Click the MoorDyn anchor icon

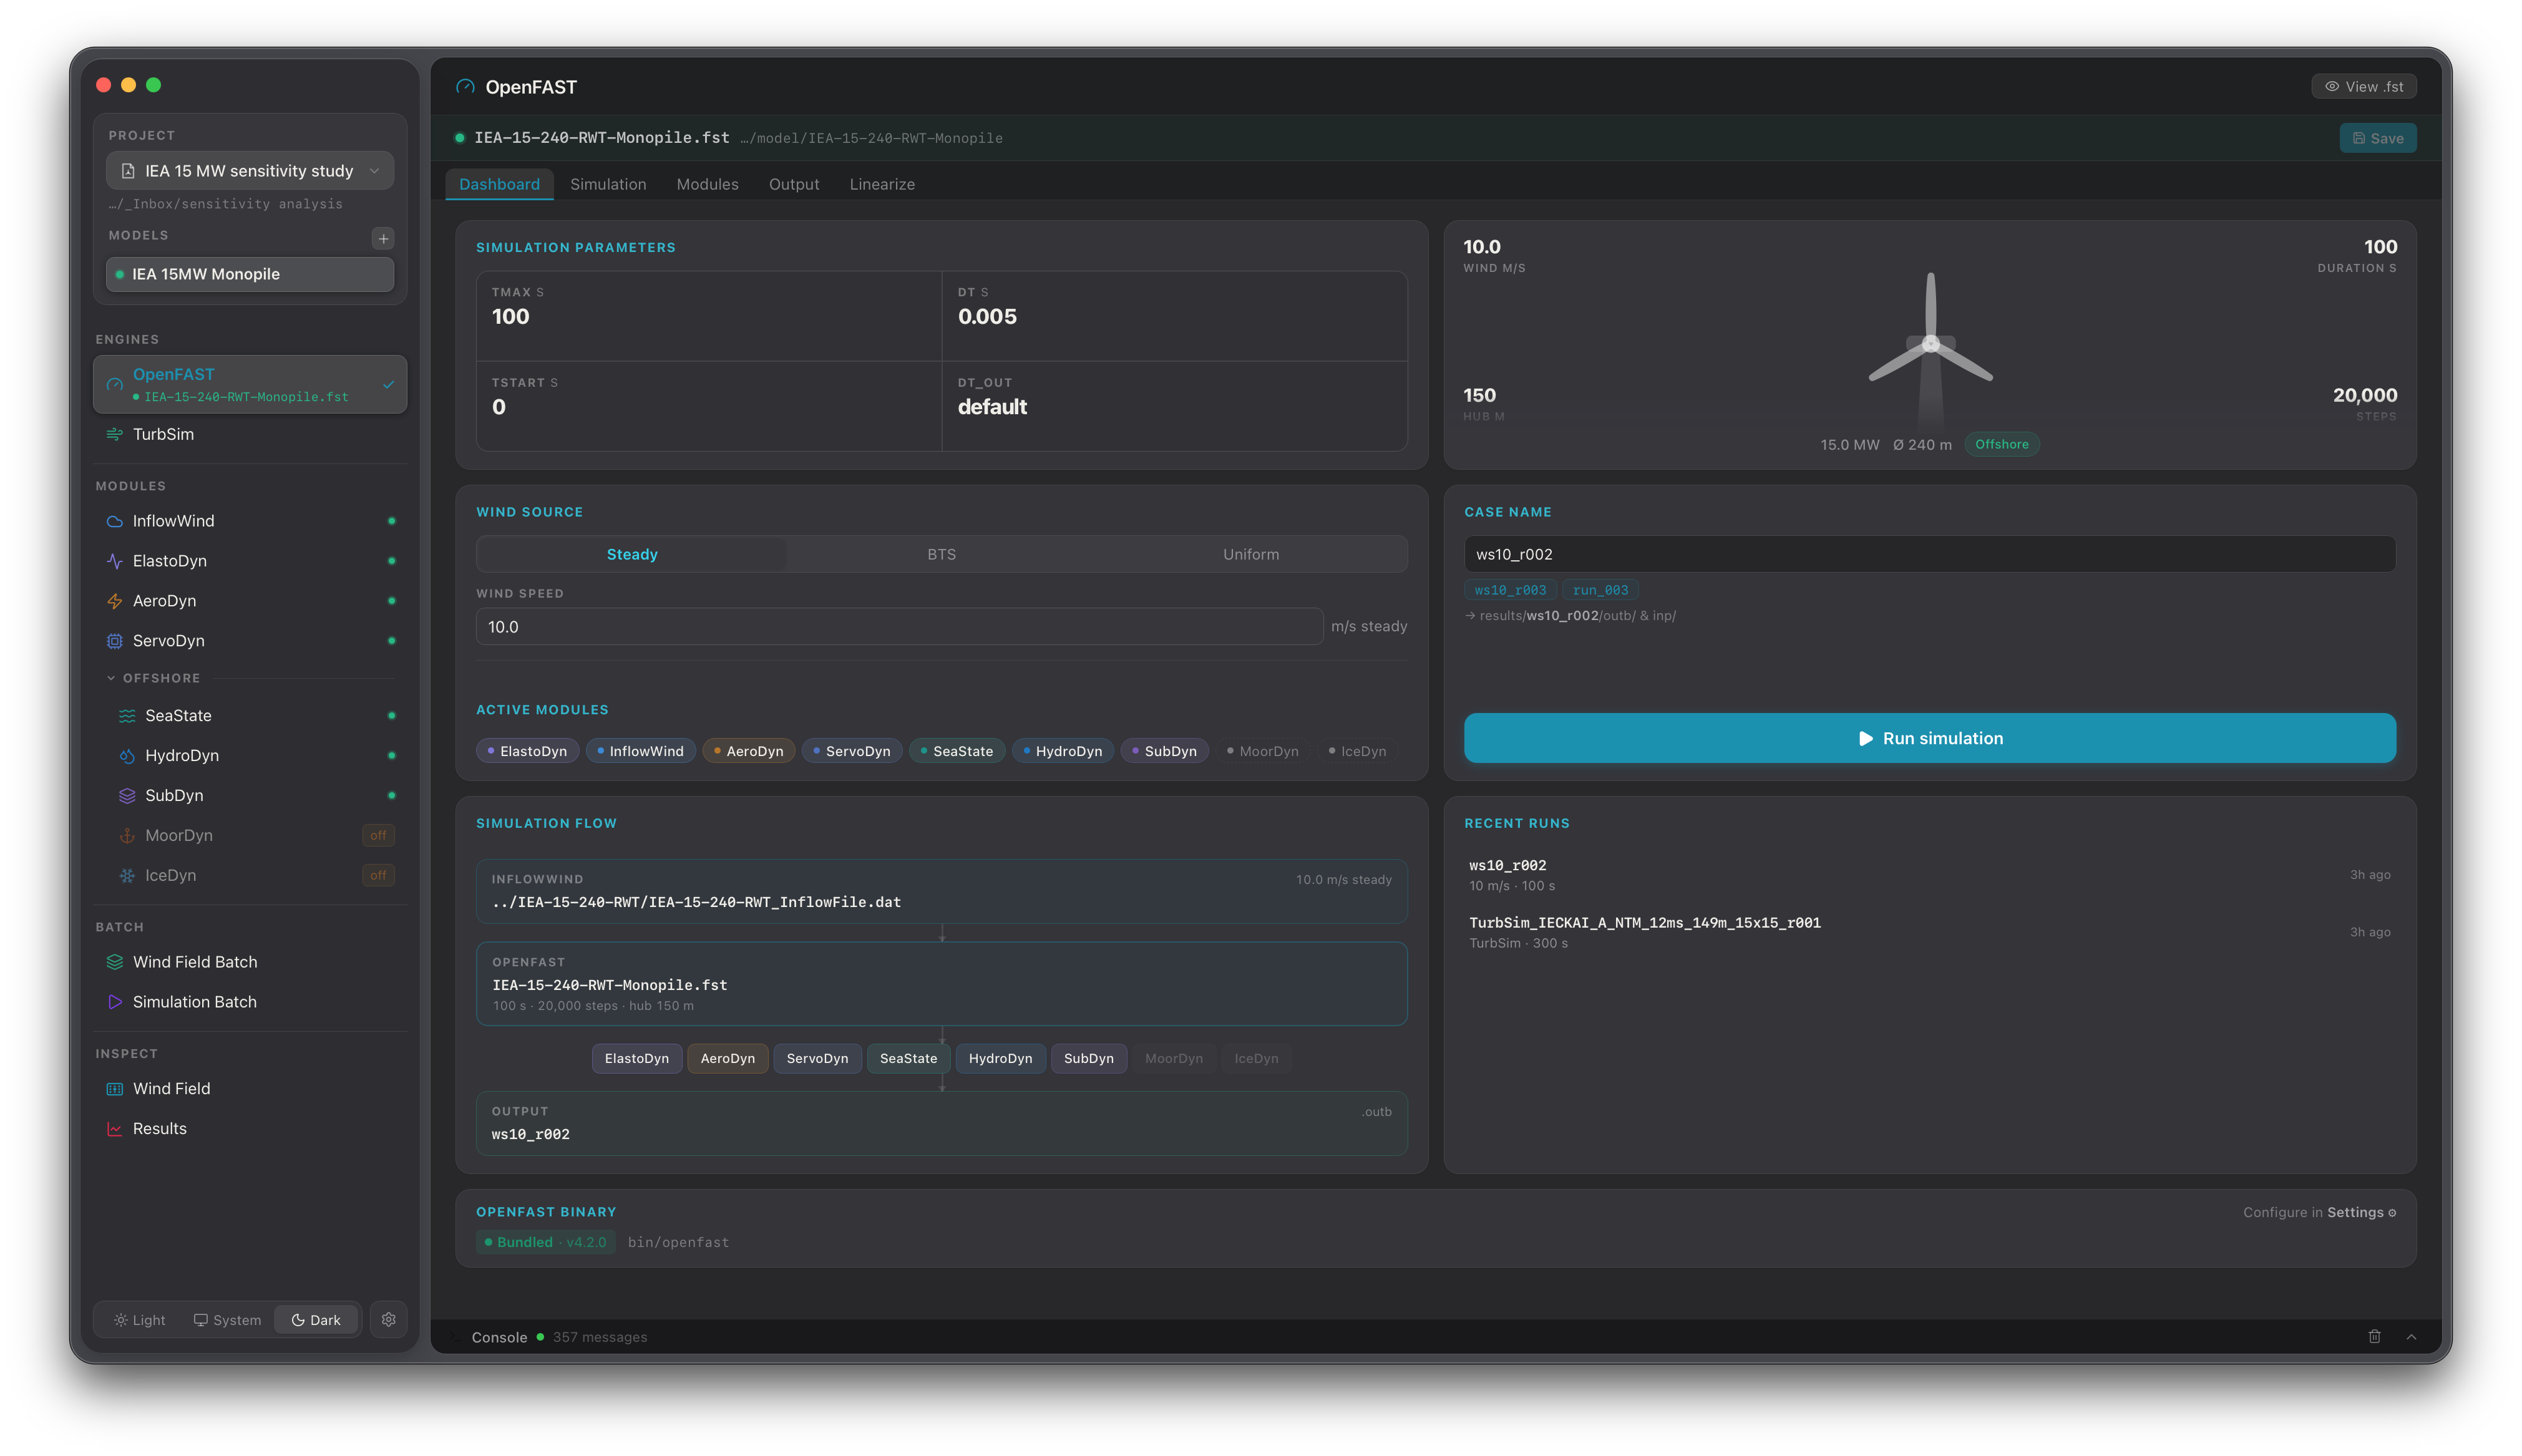coord(127,836)
